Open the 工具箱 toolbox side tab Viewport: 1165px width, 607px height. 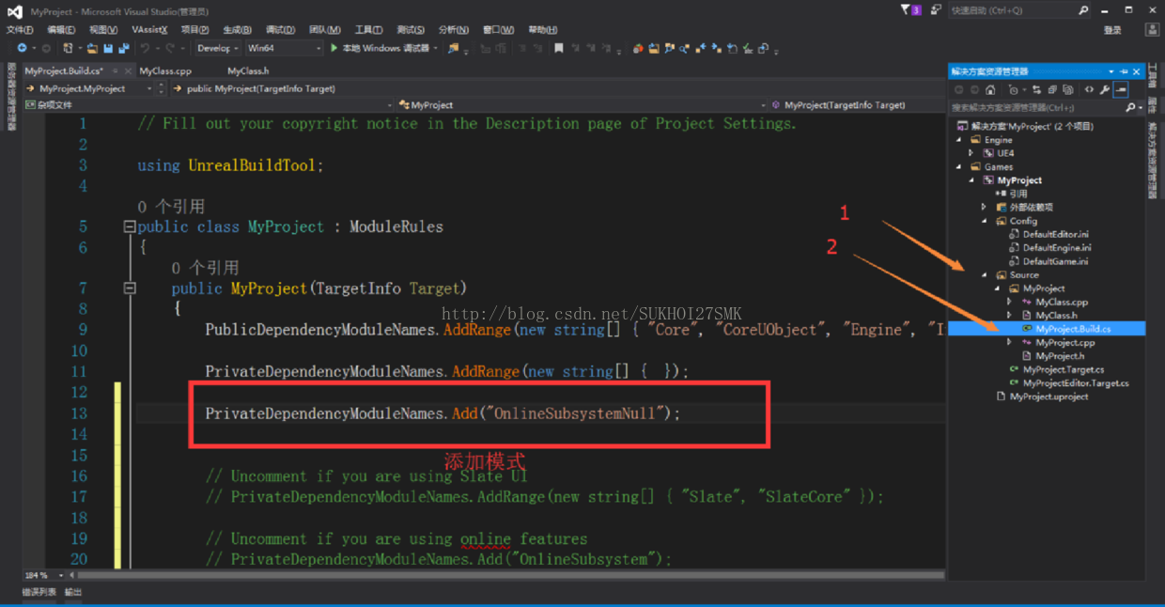coord(1153,77)
